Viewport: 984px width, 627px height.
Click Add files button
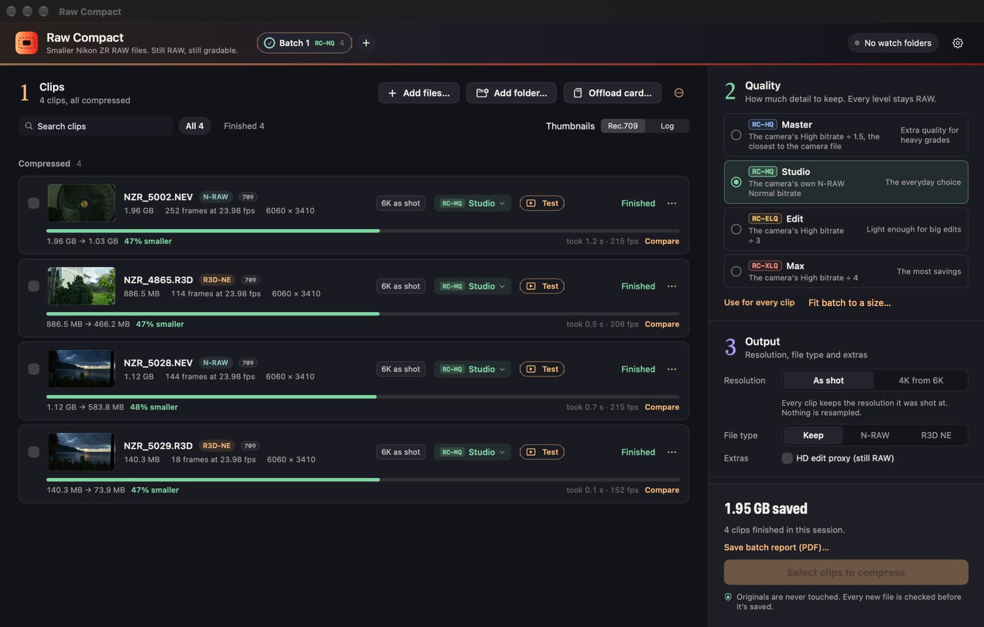pos(419,93)
